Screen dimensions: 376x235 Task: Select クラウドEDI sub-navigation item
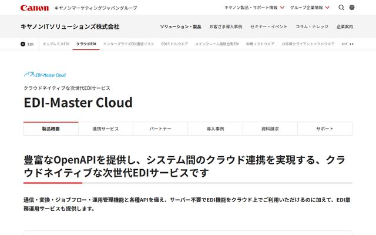tap(86, 44)
